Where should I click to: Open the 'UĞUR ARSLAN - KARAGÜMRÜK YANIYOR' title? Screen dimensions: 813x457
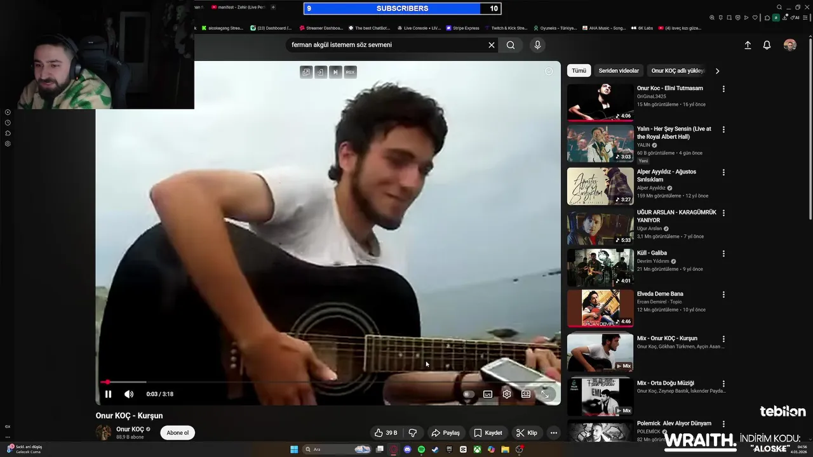676,216
